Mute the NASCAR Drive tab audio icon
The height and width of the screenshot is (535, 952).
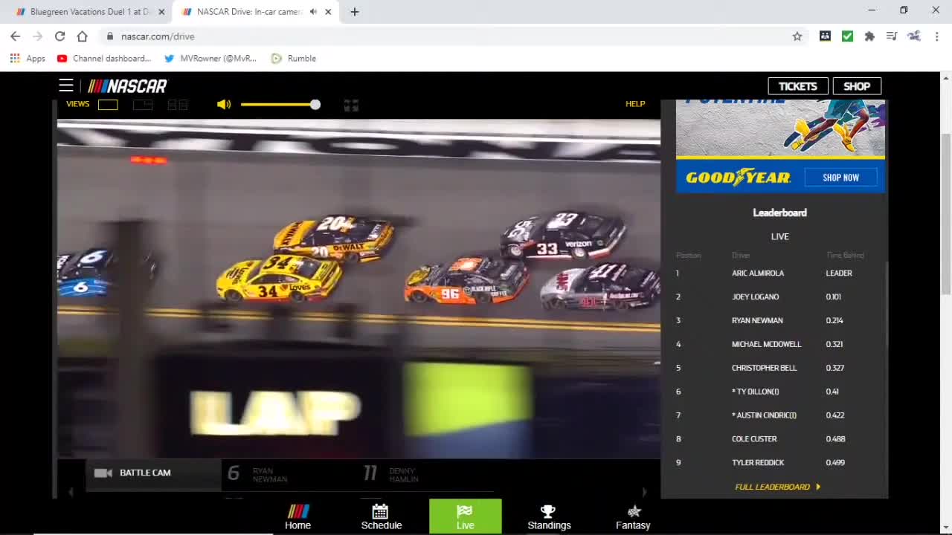[x=313, y=12]
